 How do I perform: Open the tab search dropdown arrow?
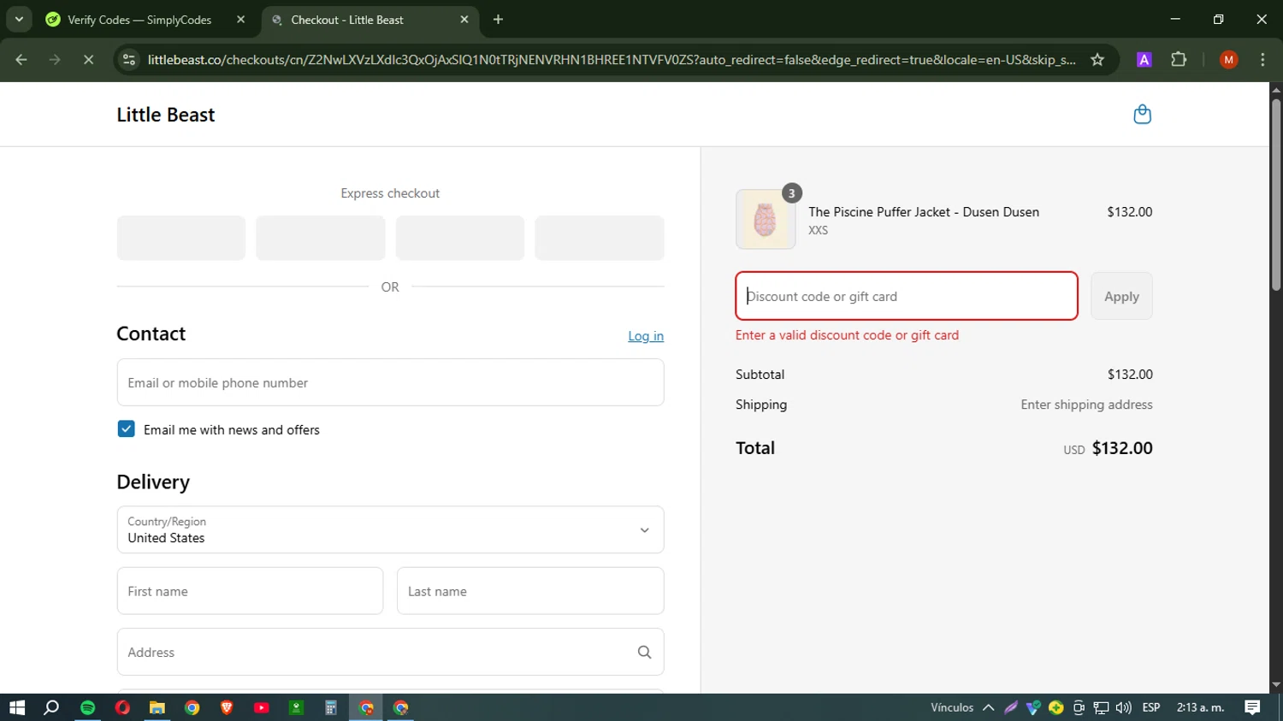[x=19, y=20]
